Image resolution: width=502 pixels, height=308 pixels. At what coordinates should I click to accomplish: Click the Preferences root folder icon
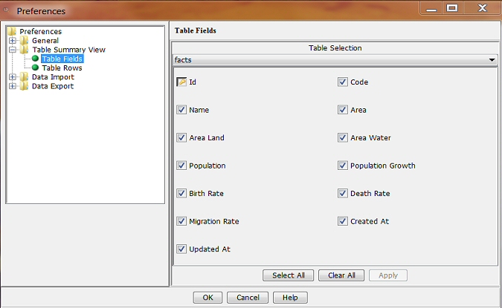[x=11, y=31]
